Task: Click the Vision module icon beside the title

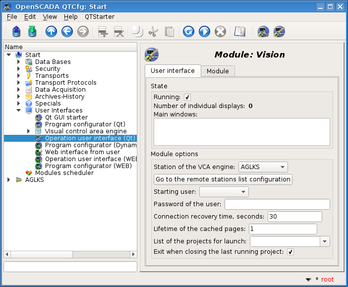Action: point(152,55)
